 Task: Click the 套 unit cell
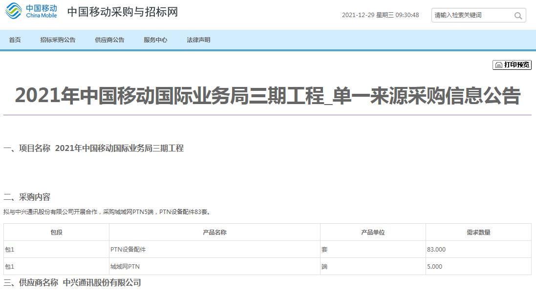pyautogui.click(x=373, y=250)
